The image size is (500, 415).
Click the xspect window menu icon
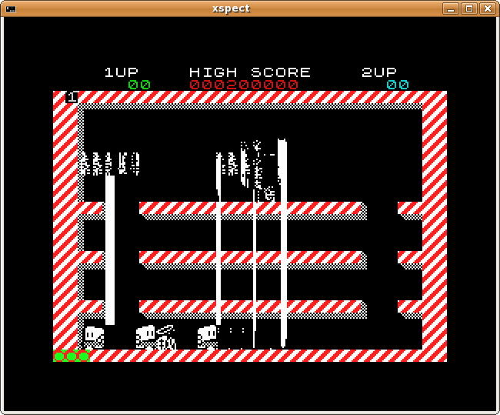[11, 8]
